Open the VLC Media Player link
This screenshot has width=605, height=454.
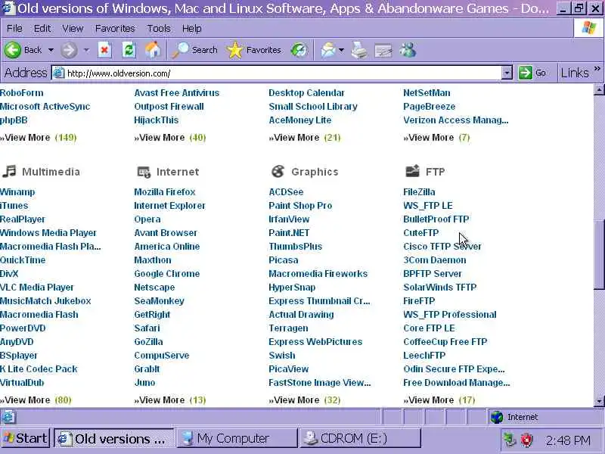[36, 288]
